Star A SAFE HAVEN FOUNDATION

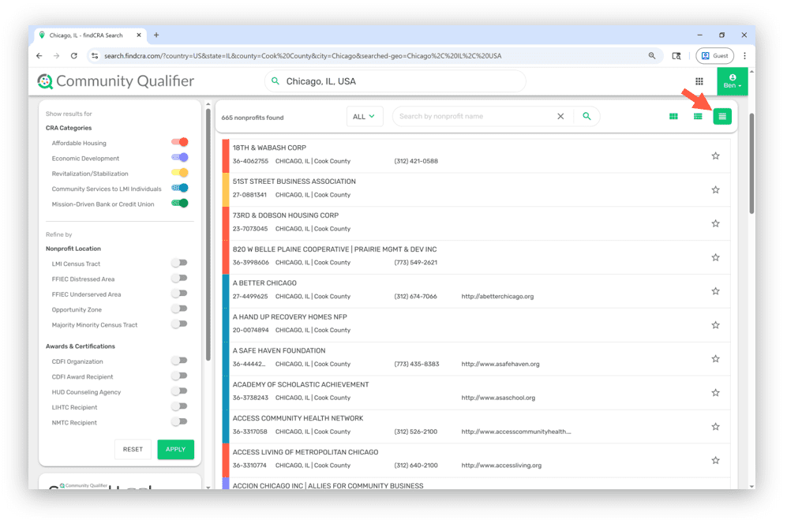point(716,359)
